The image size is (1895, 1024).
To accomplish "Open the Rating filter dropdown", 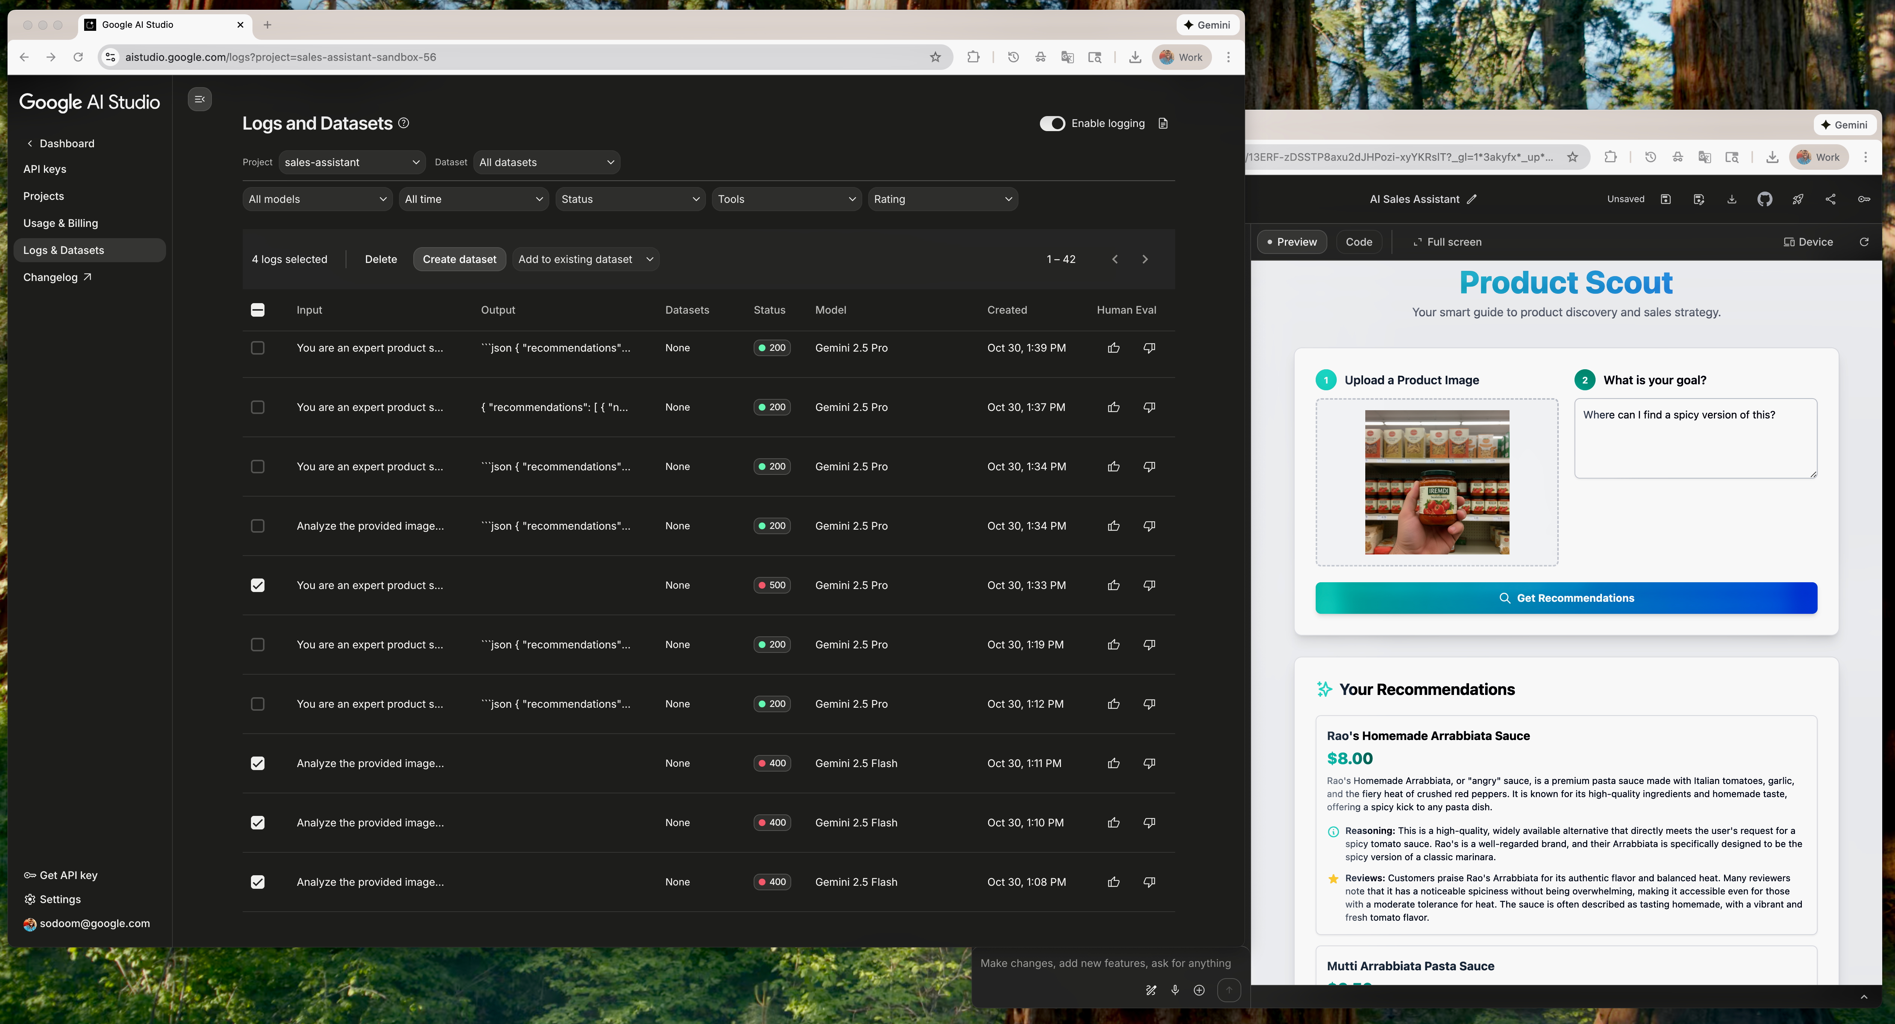I will click(943, 199).
